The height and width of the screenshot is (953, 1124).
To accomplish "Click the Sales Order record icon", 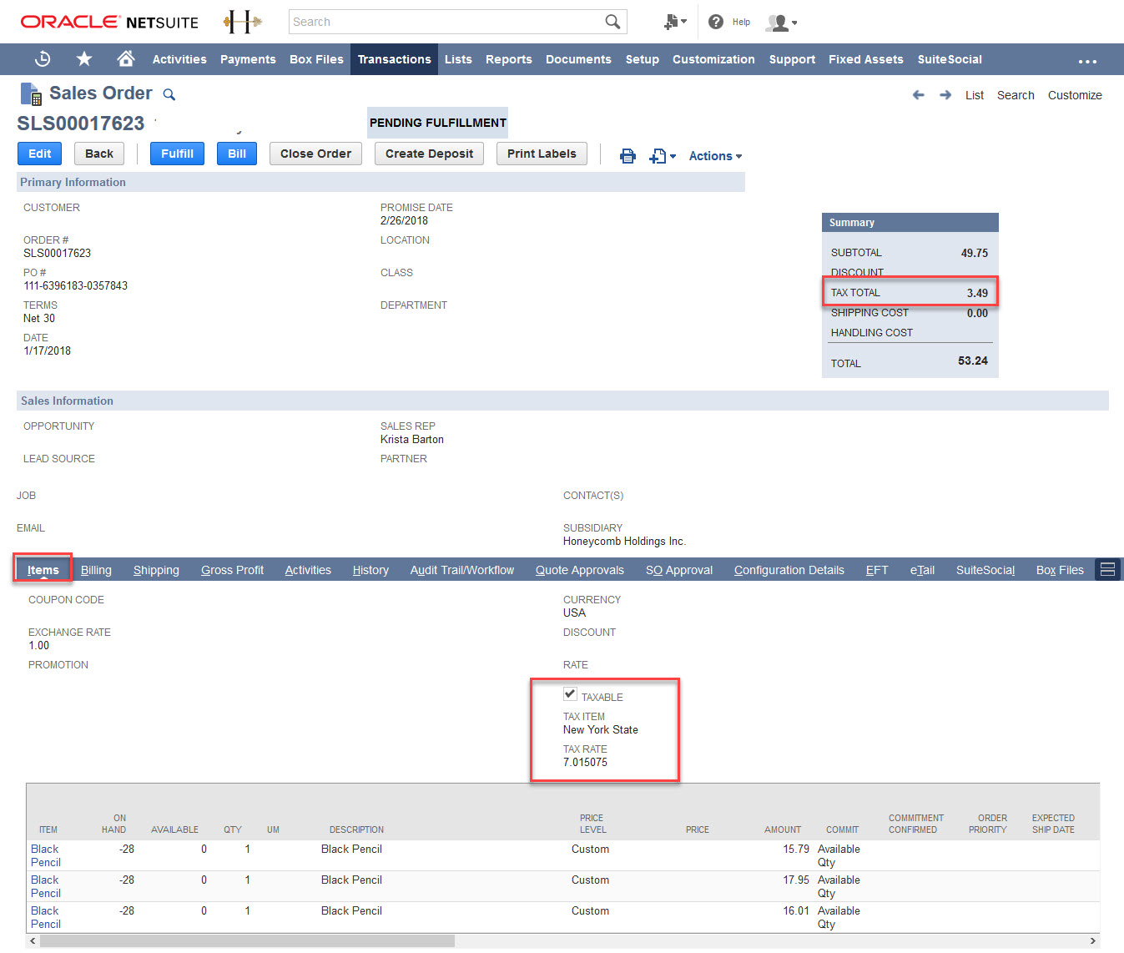I will click(x=31, y=94).
